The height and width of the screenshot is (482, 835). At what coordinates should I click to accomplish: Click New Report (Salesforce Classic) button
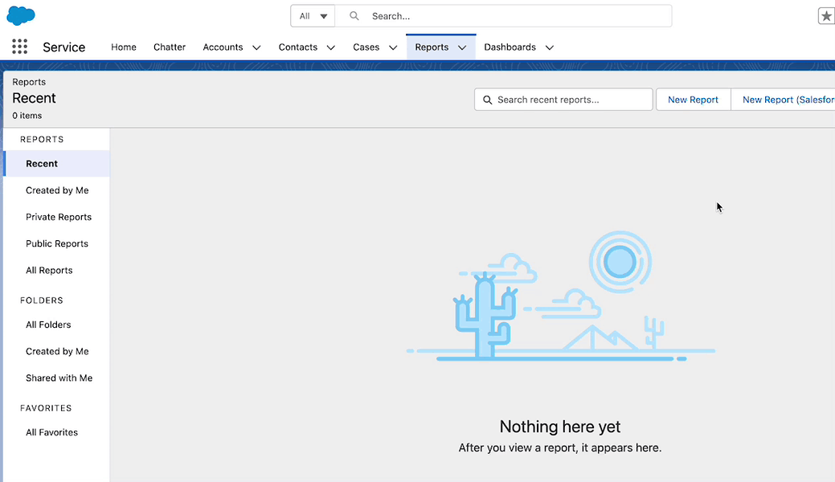(x=786, y=100)
